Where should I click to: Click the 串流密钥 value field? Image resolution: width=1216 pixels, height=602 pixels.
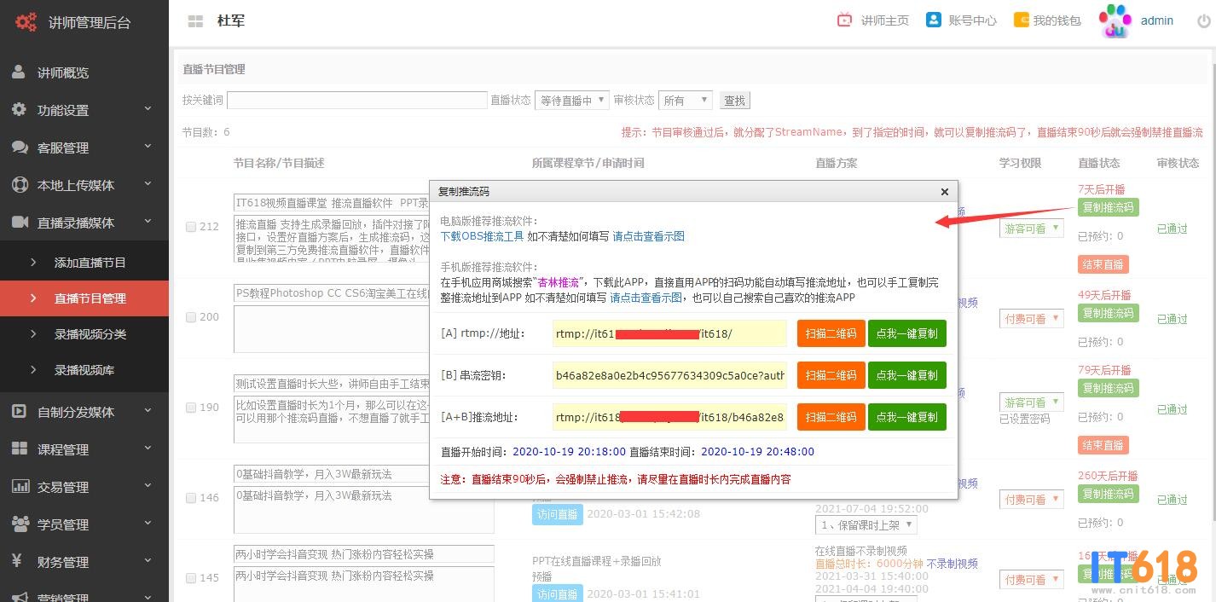coord(669,375)
